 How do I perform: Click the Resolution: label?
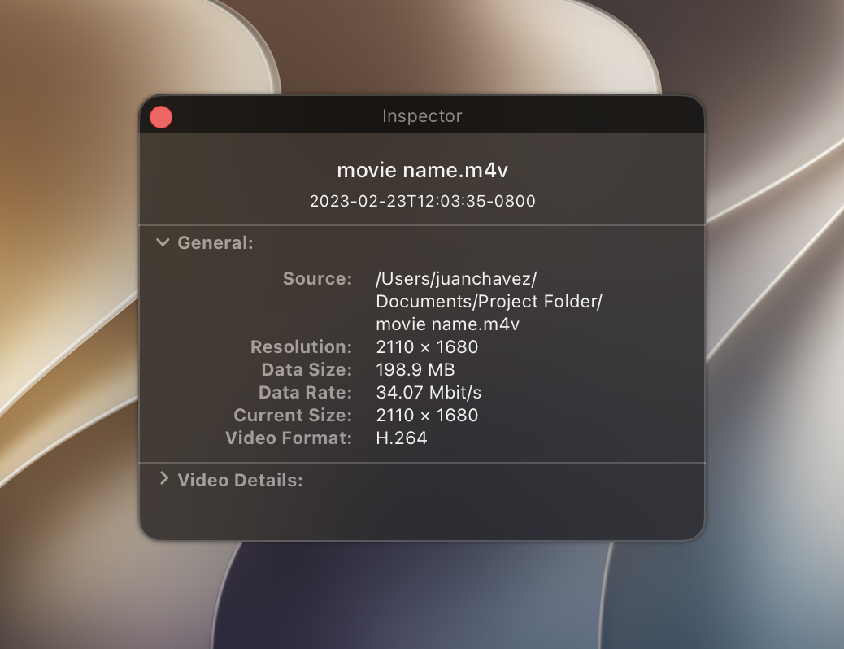click(302, 346)
